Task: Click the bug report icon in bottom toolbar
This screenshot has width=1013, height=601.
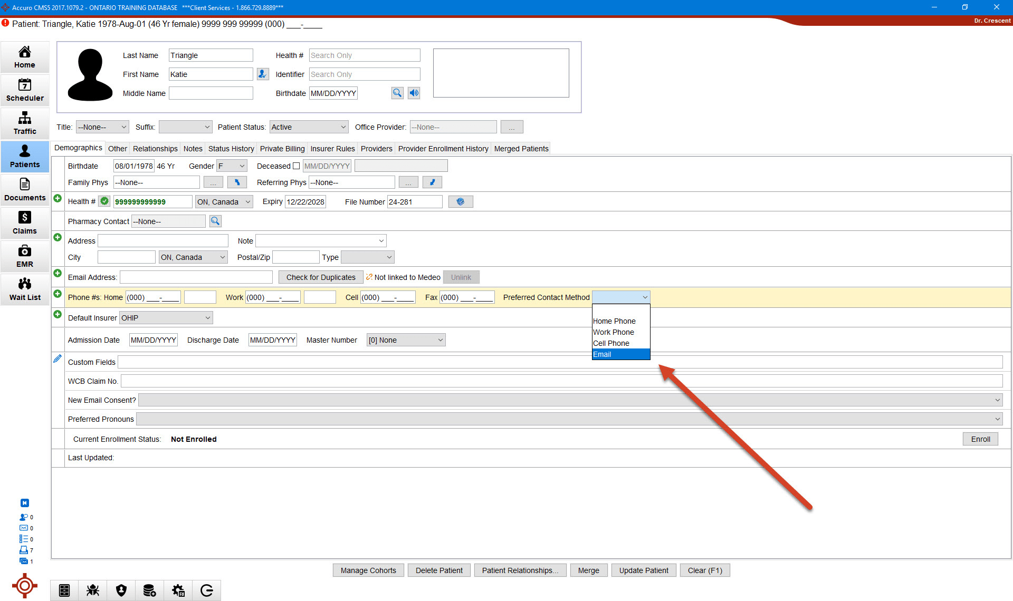Action: 93,590
